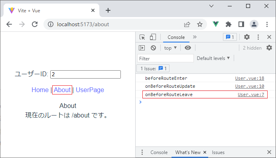Go forward using the browser forward arrow

coord(22,24)
